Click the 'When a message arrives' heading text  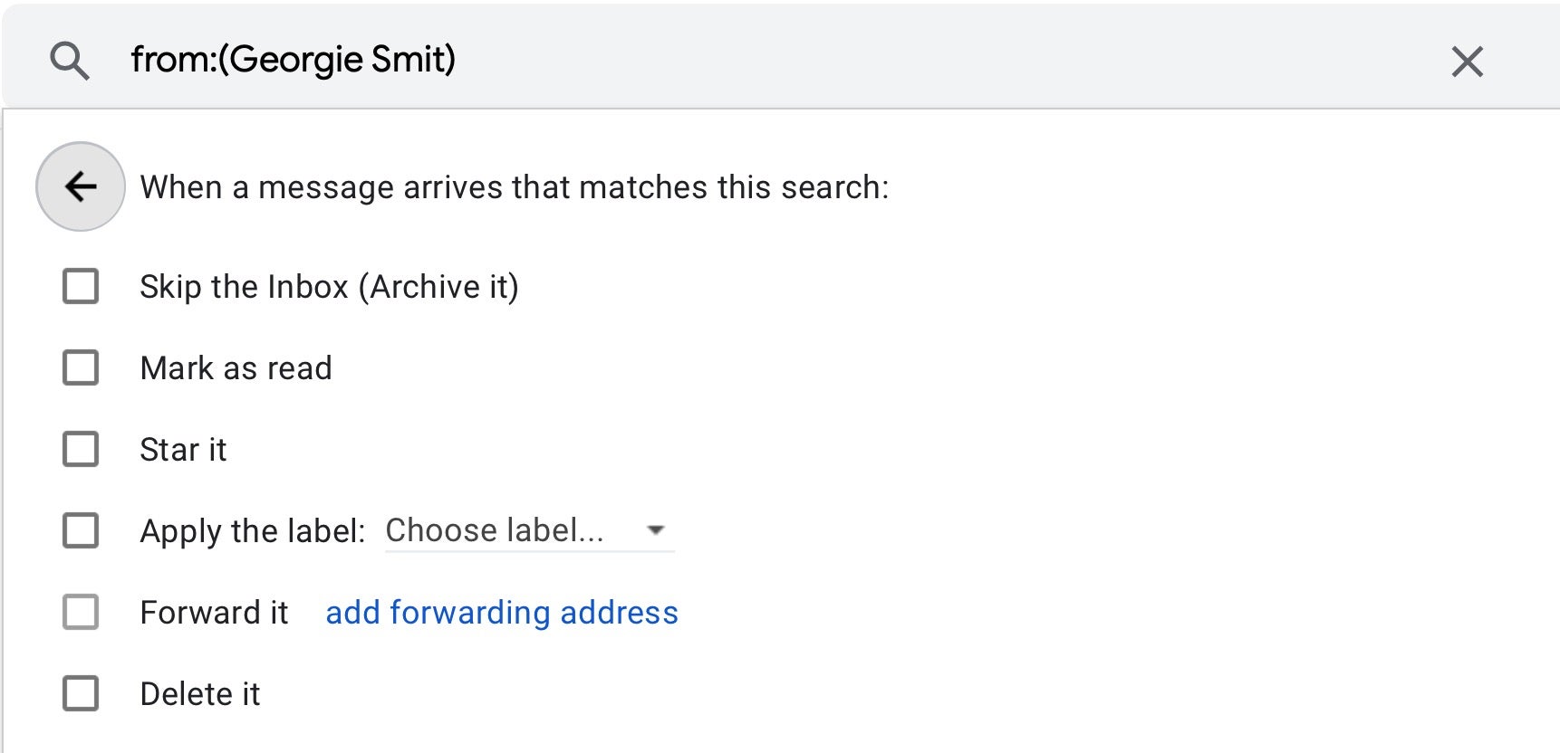tap(514, 187)
